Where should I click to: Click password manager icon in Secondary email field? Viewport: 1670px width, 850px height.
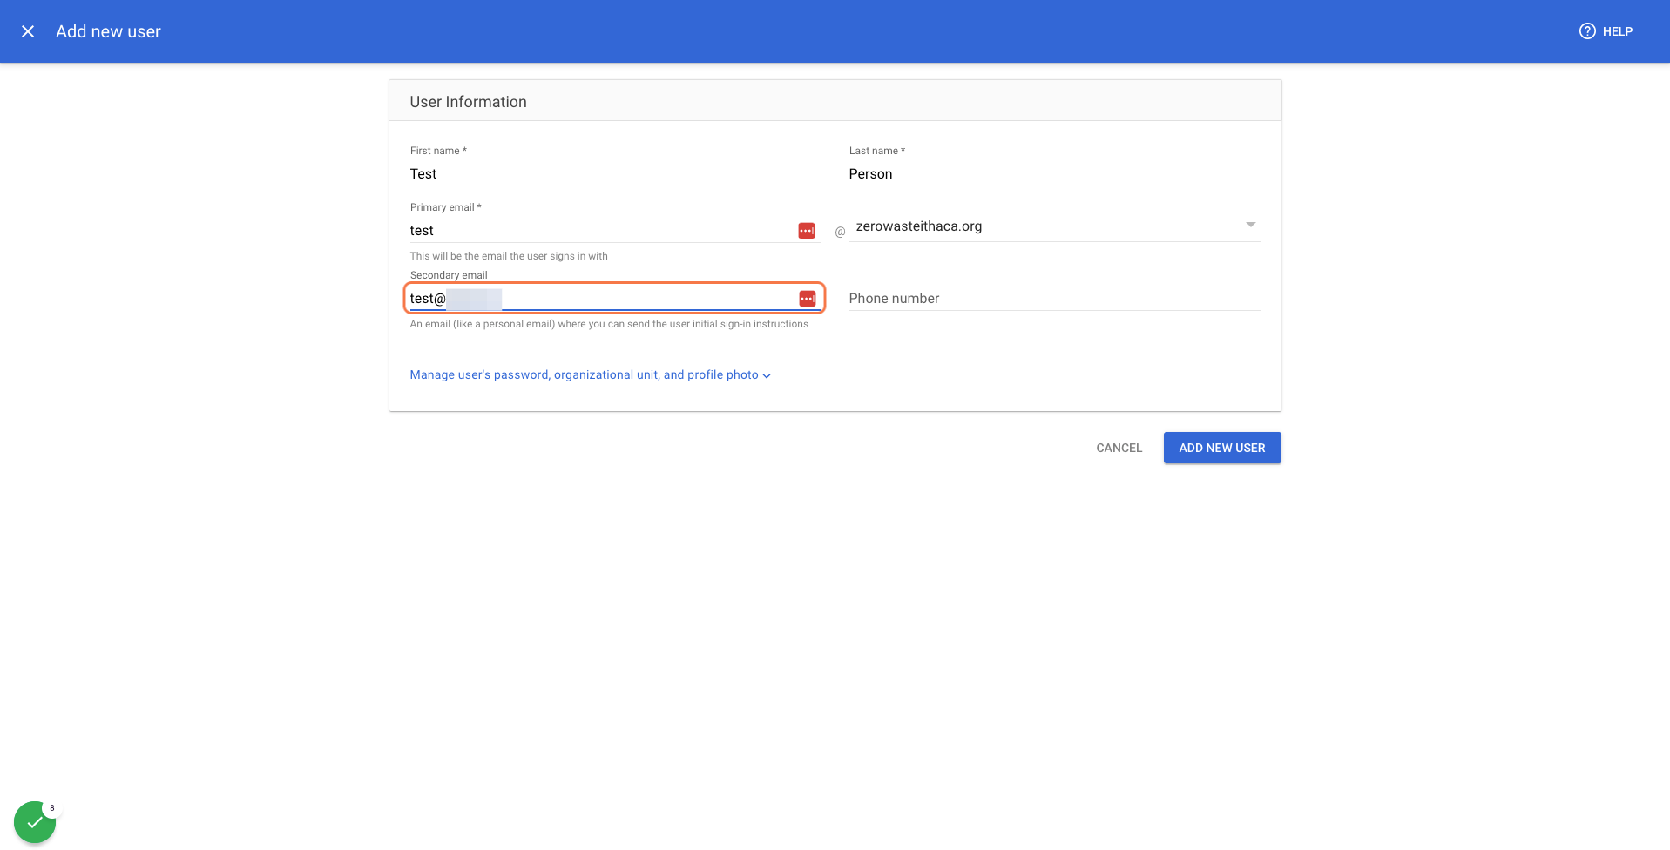click(808, 299)
